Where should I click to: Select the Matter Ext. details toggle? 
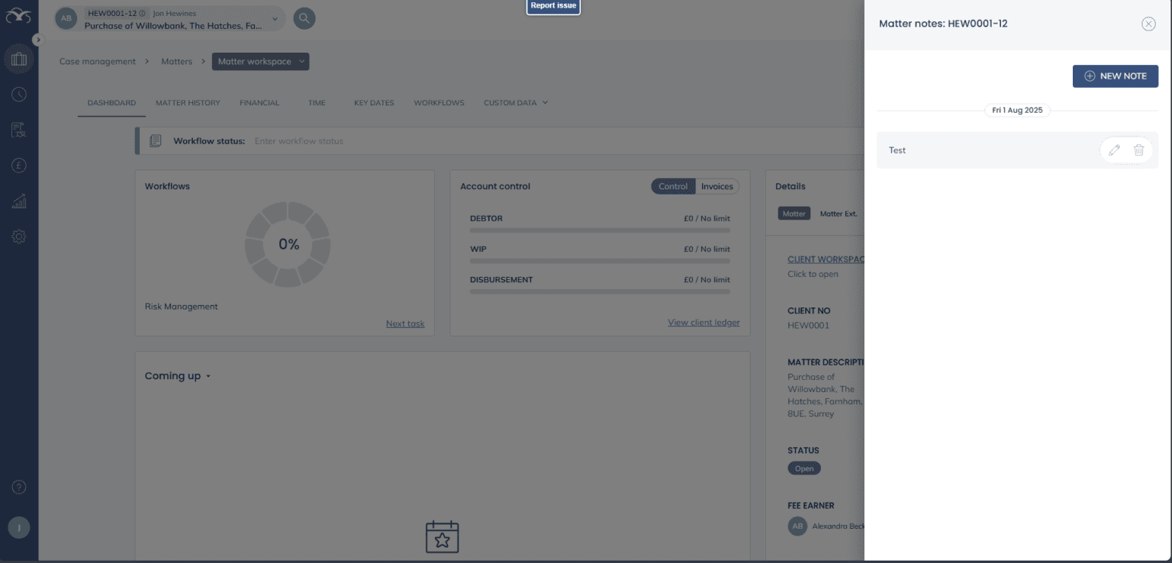coord(838,214)
